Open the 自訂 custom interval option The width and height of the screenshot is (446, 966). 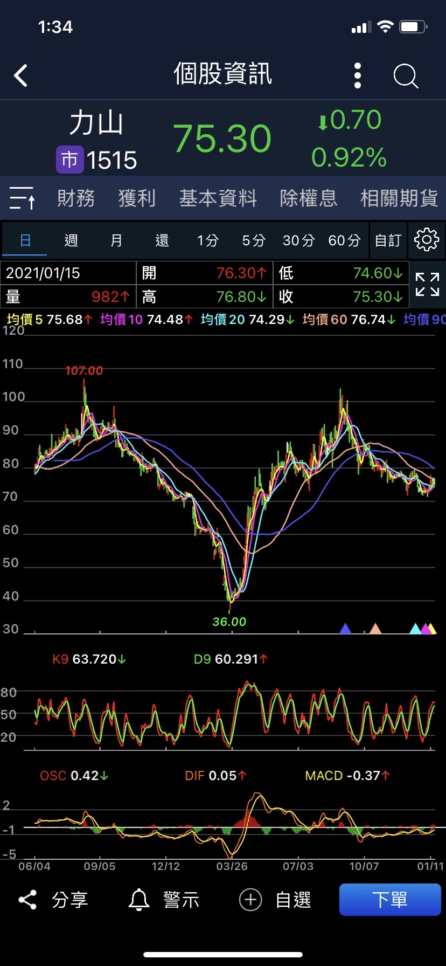[388, 240]
